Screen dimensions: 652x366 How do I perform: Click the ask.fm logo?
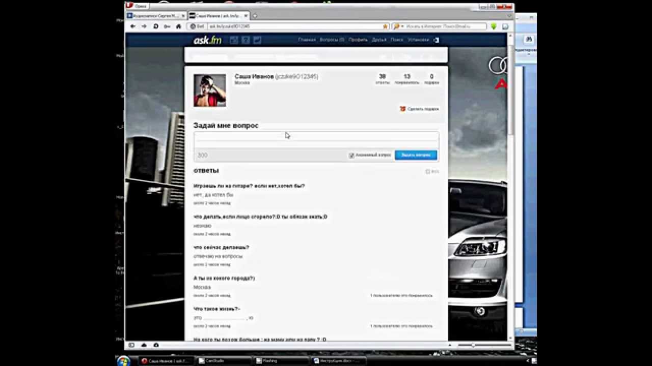point(207,40)
